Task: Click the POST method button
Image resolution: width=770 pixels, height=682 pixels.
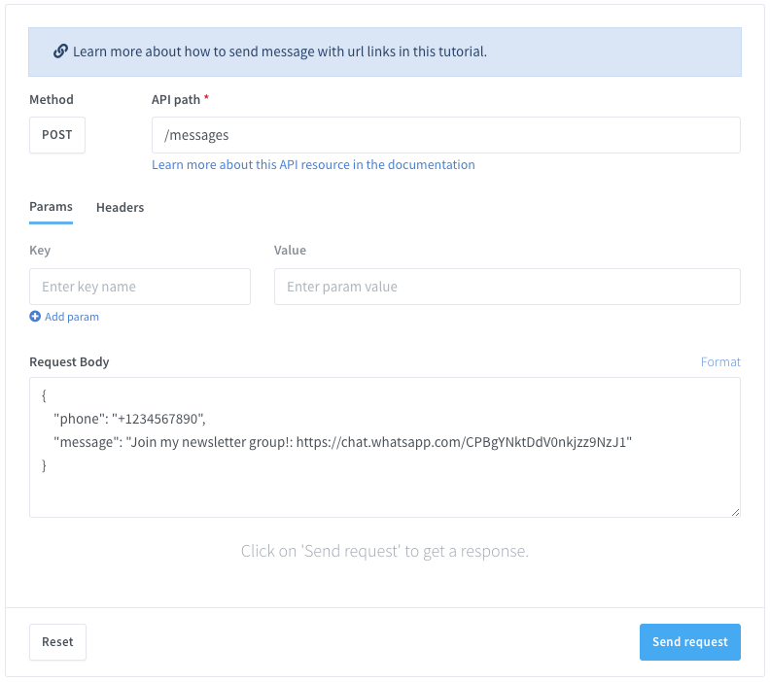Action: (57, 135)
